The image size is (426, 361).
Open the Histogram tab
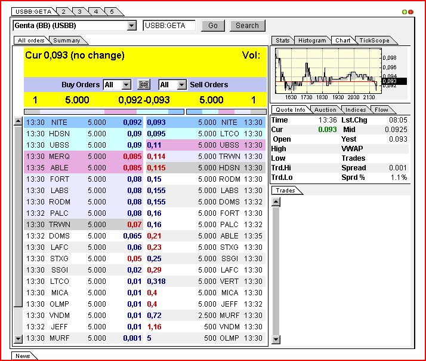[312, 40]
